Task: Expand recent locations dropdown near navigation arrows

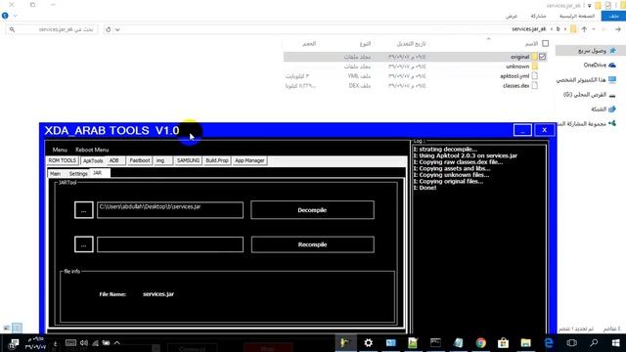Action: pyautogui.click(x=594, y=29)
